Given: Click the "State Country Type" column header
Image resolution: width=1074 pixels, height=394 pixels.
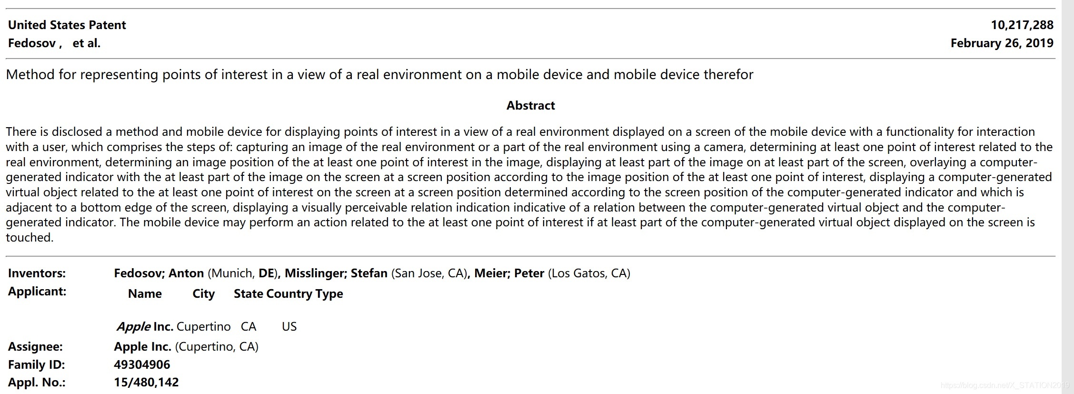Looking at the screenshot, I should pos(288,294).
